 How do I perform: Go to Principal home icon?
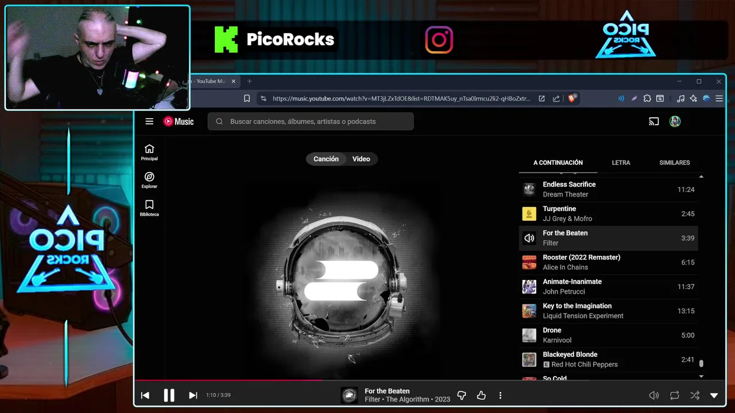(149, 153)
